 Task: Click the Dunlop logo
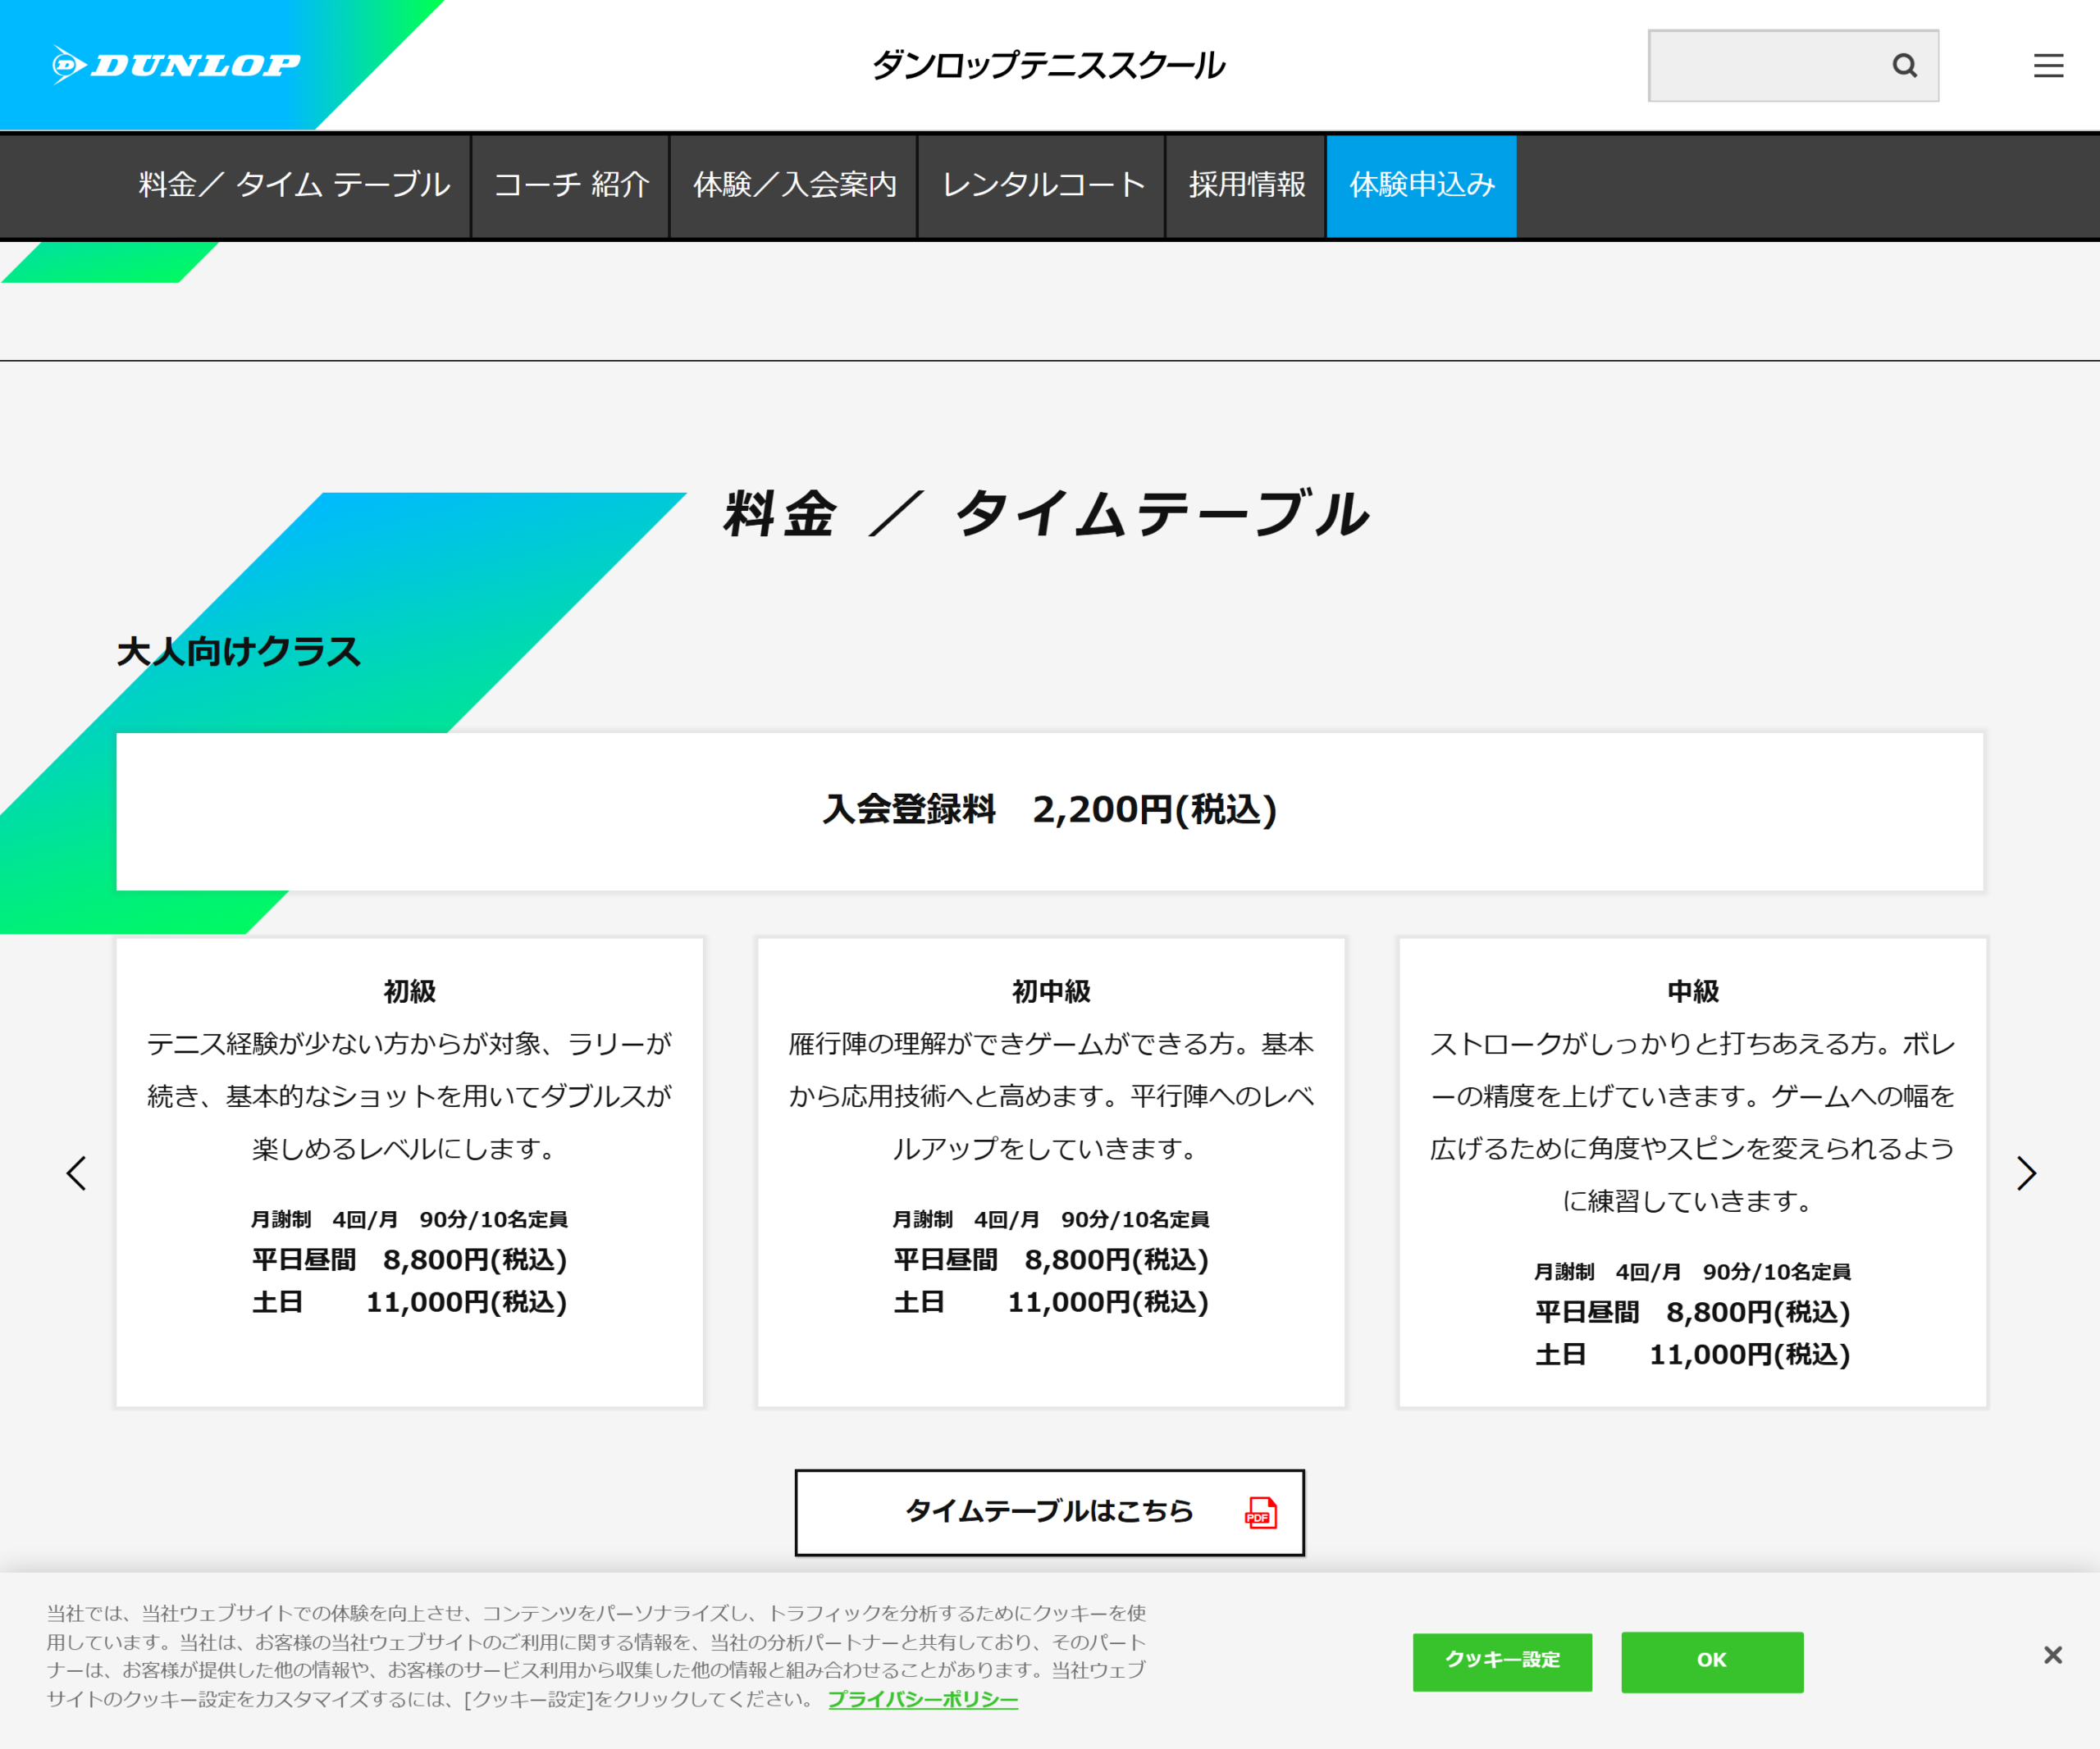[x=176, y=65]
